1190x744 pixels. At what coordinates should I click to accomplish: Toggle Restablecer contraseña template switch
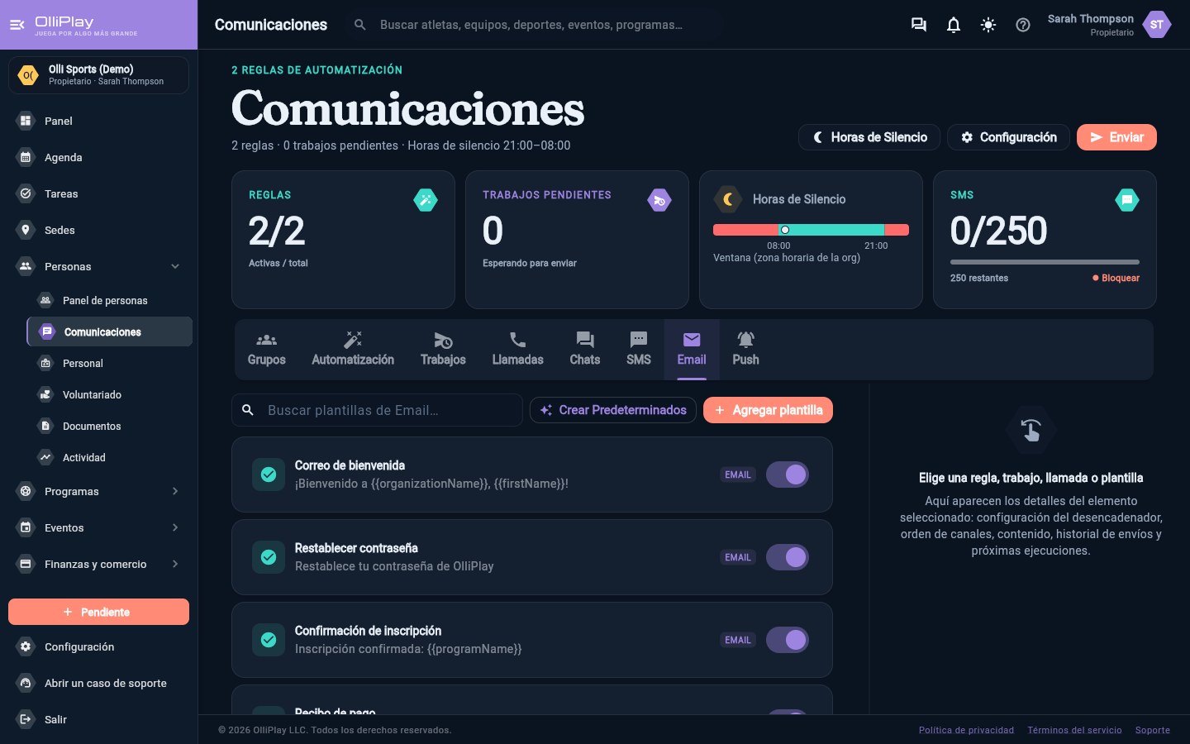click(x=788, y=557)
